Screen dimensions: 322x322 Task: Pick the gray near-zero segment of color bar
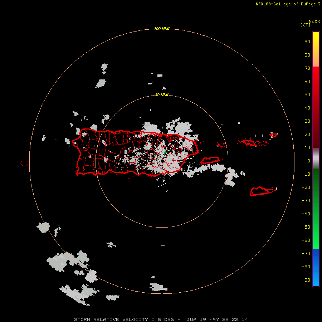[x=316, y=158]
